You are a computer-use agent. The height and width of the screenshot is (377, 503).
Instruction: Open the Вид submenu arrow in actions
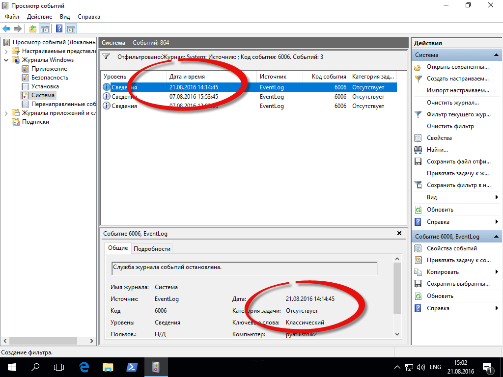click(x=497, y=197)
